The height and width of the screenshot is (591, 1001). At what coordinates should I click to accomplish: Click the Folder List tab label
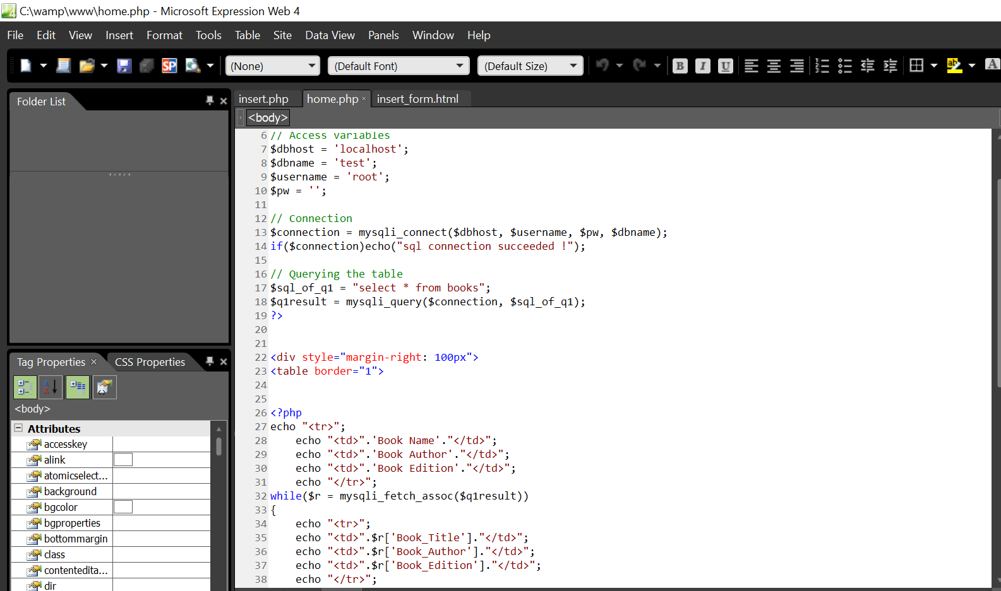41,102
